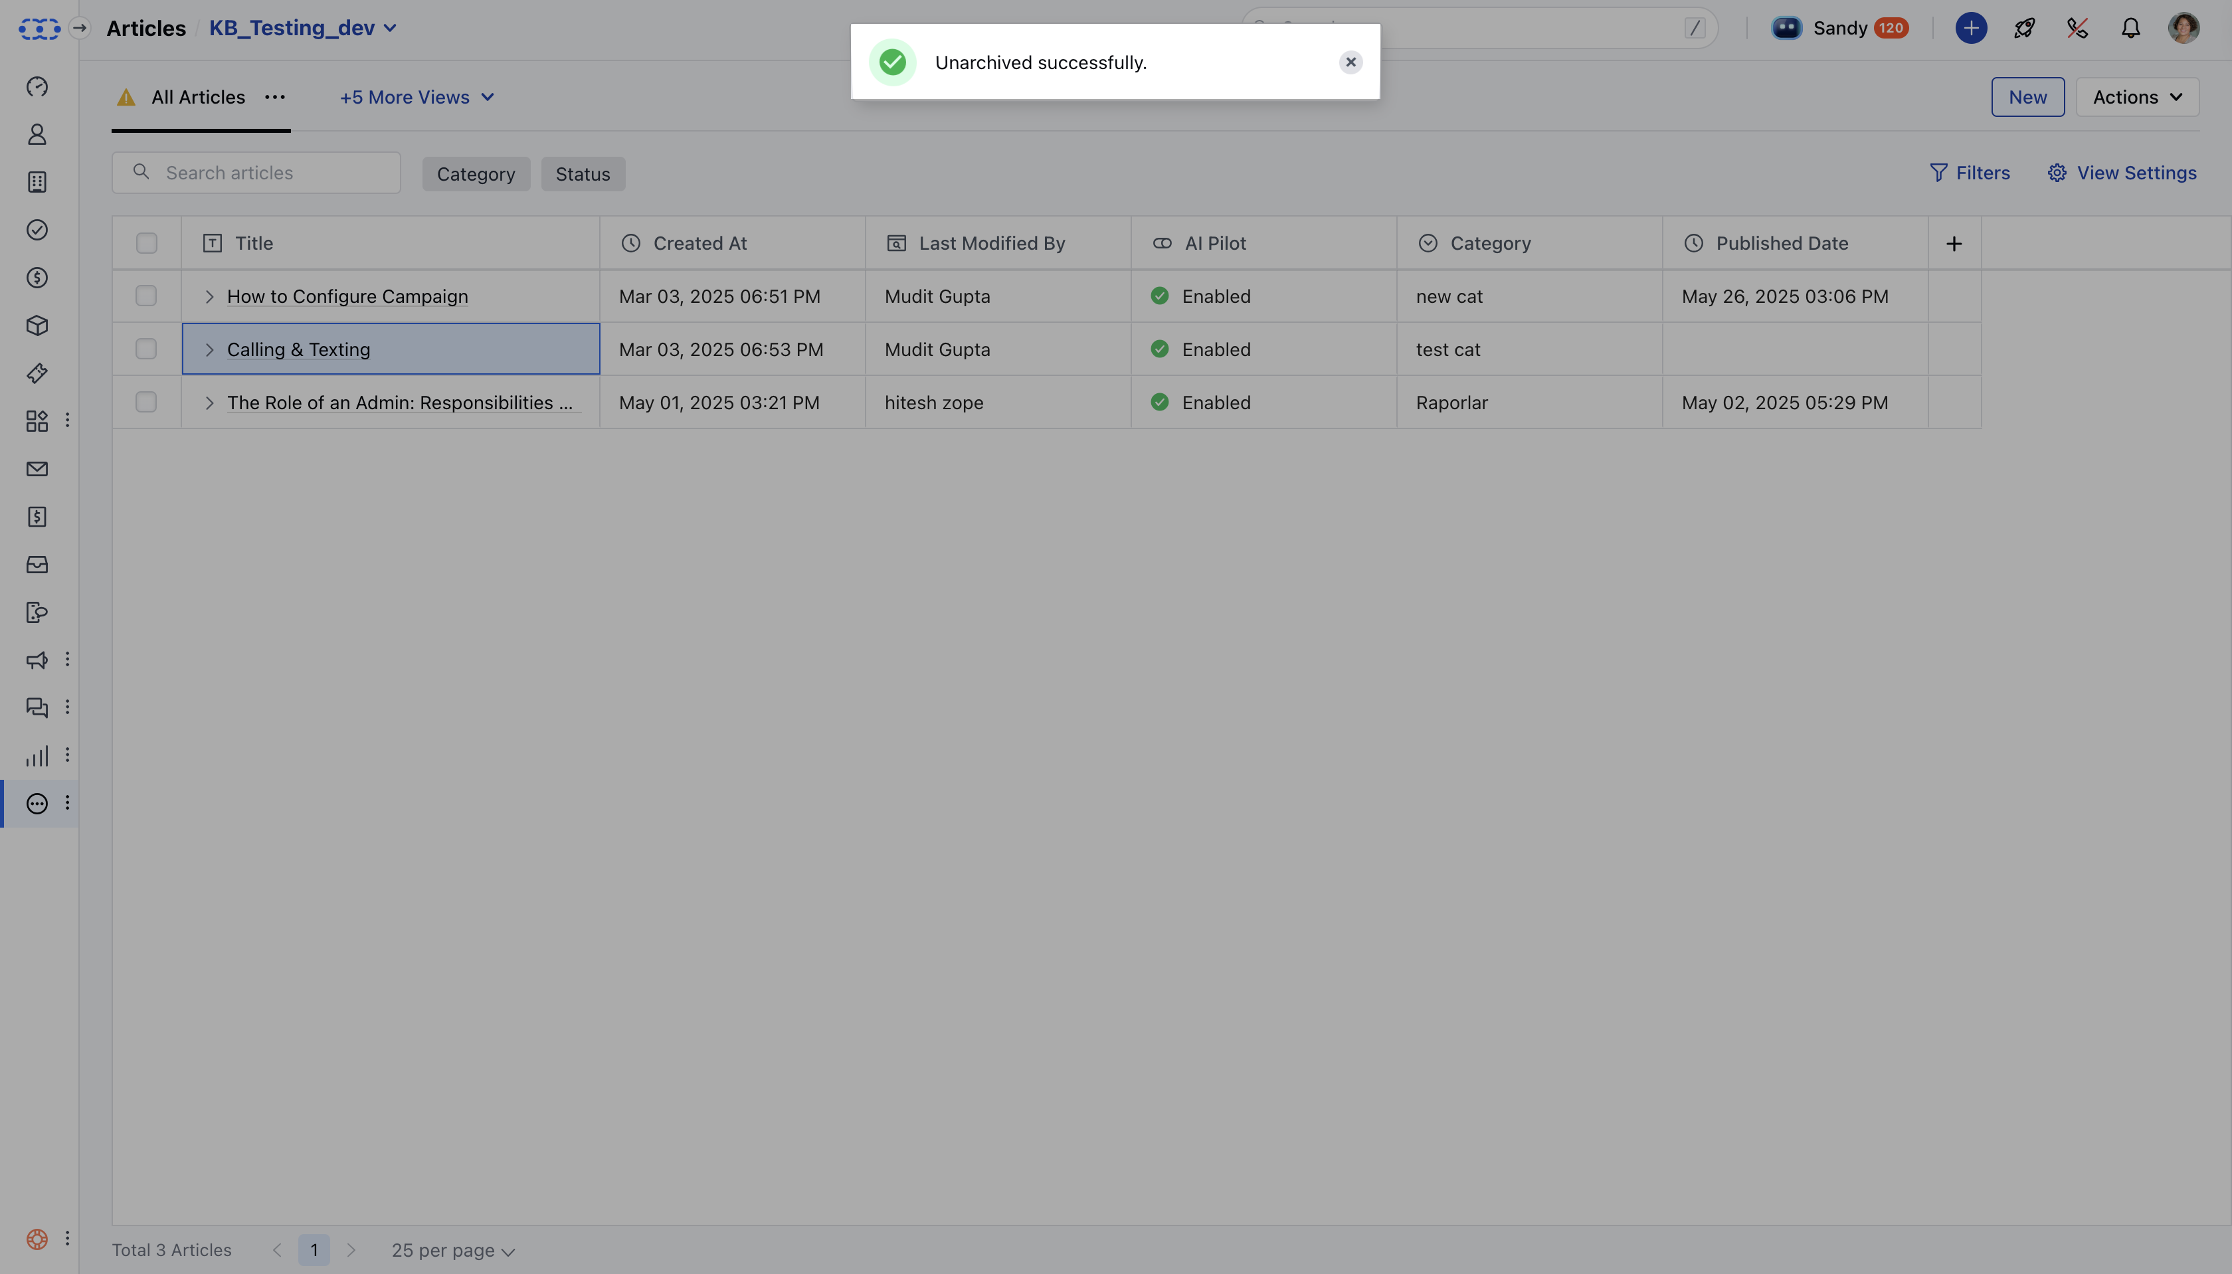Expand the +5 More Views menu

point(417,97)
